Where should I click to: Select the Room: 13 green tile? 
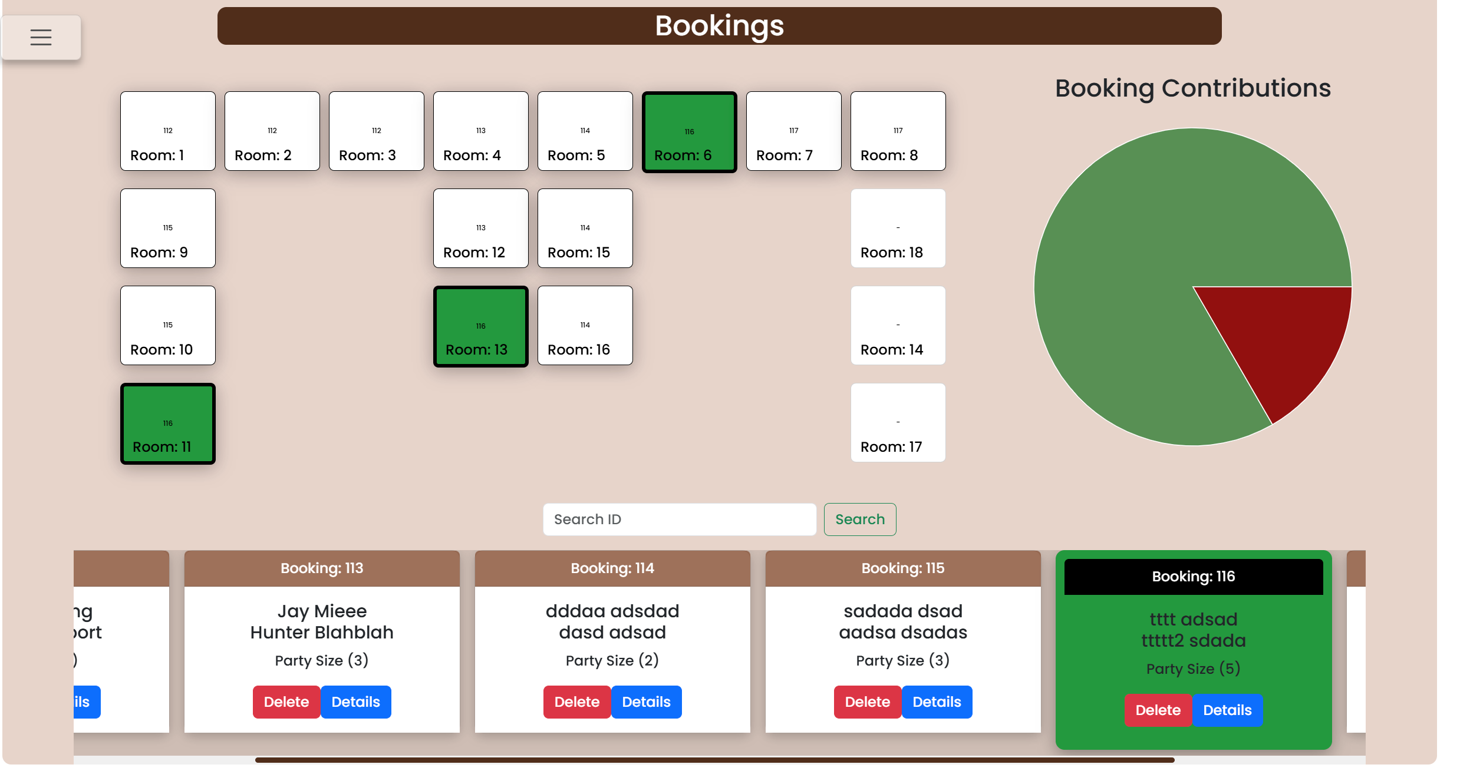[x=480, y=326]
